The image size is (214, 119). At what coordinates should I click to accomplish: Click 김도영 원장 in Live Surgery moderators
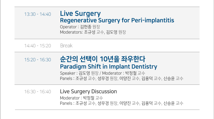(x=116, y=32)
